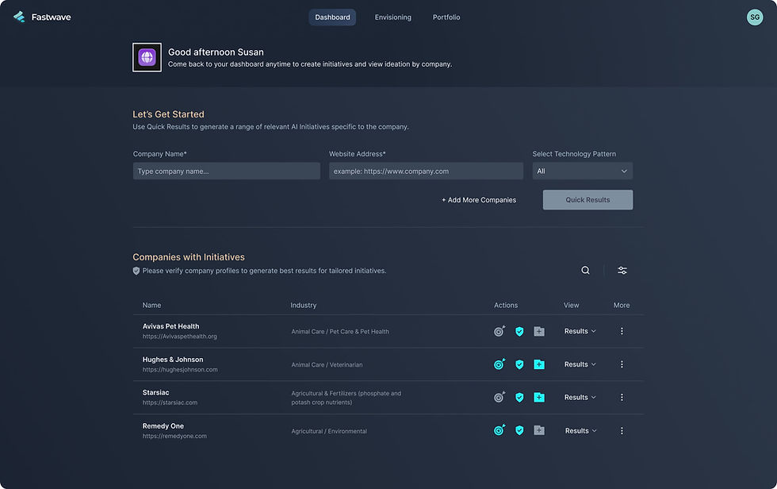Click the Good afternoon Susan greeting
Image resolution: width=777 pixels, height=489 pixels.
[216, 52]
